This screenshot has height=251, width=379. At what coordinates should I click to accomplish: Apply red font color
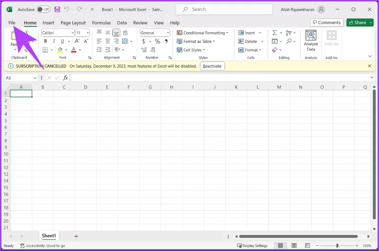[x=74, y=50]
